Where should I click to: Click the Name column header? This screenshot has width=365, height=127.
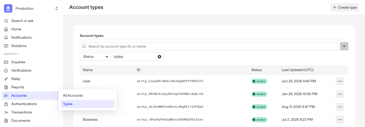click(x=88, y=70)
